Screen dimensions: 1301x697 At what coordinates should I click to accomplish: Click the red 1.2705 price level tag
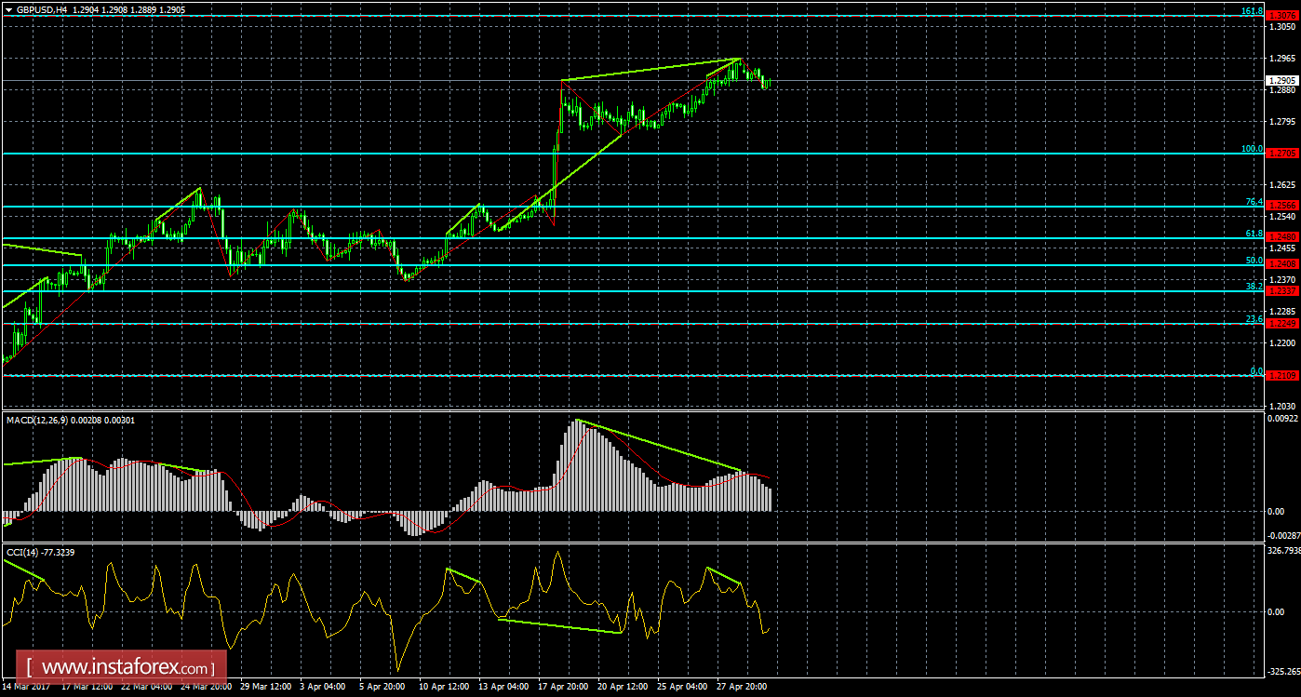click(x=1282, y=152)
